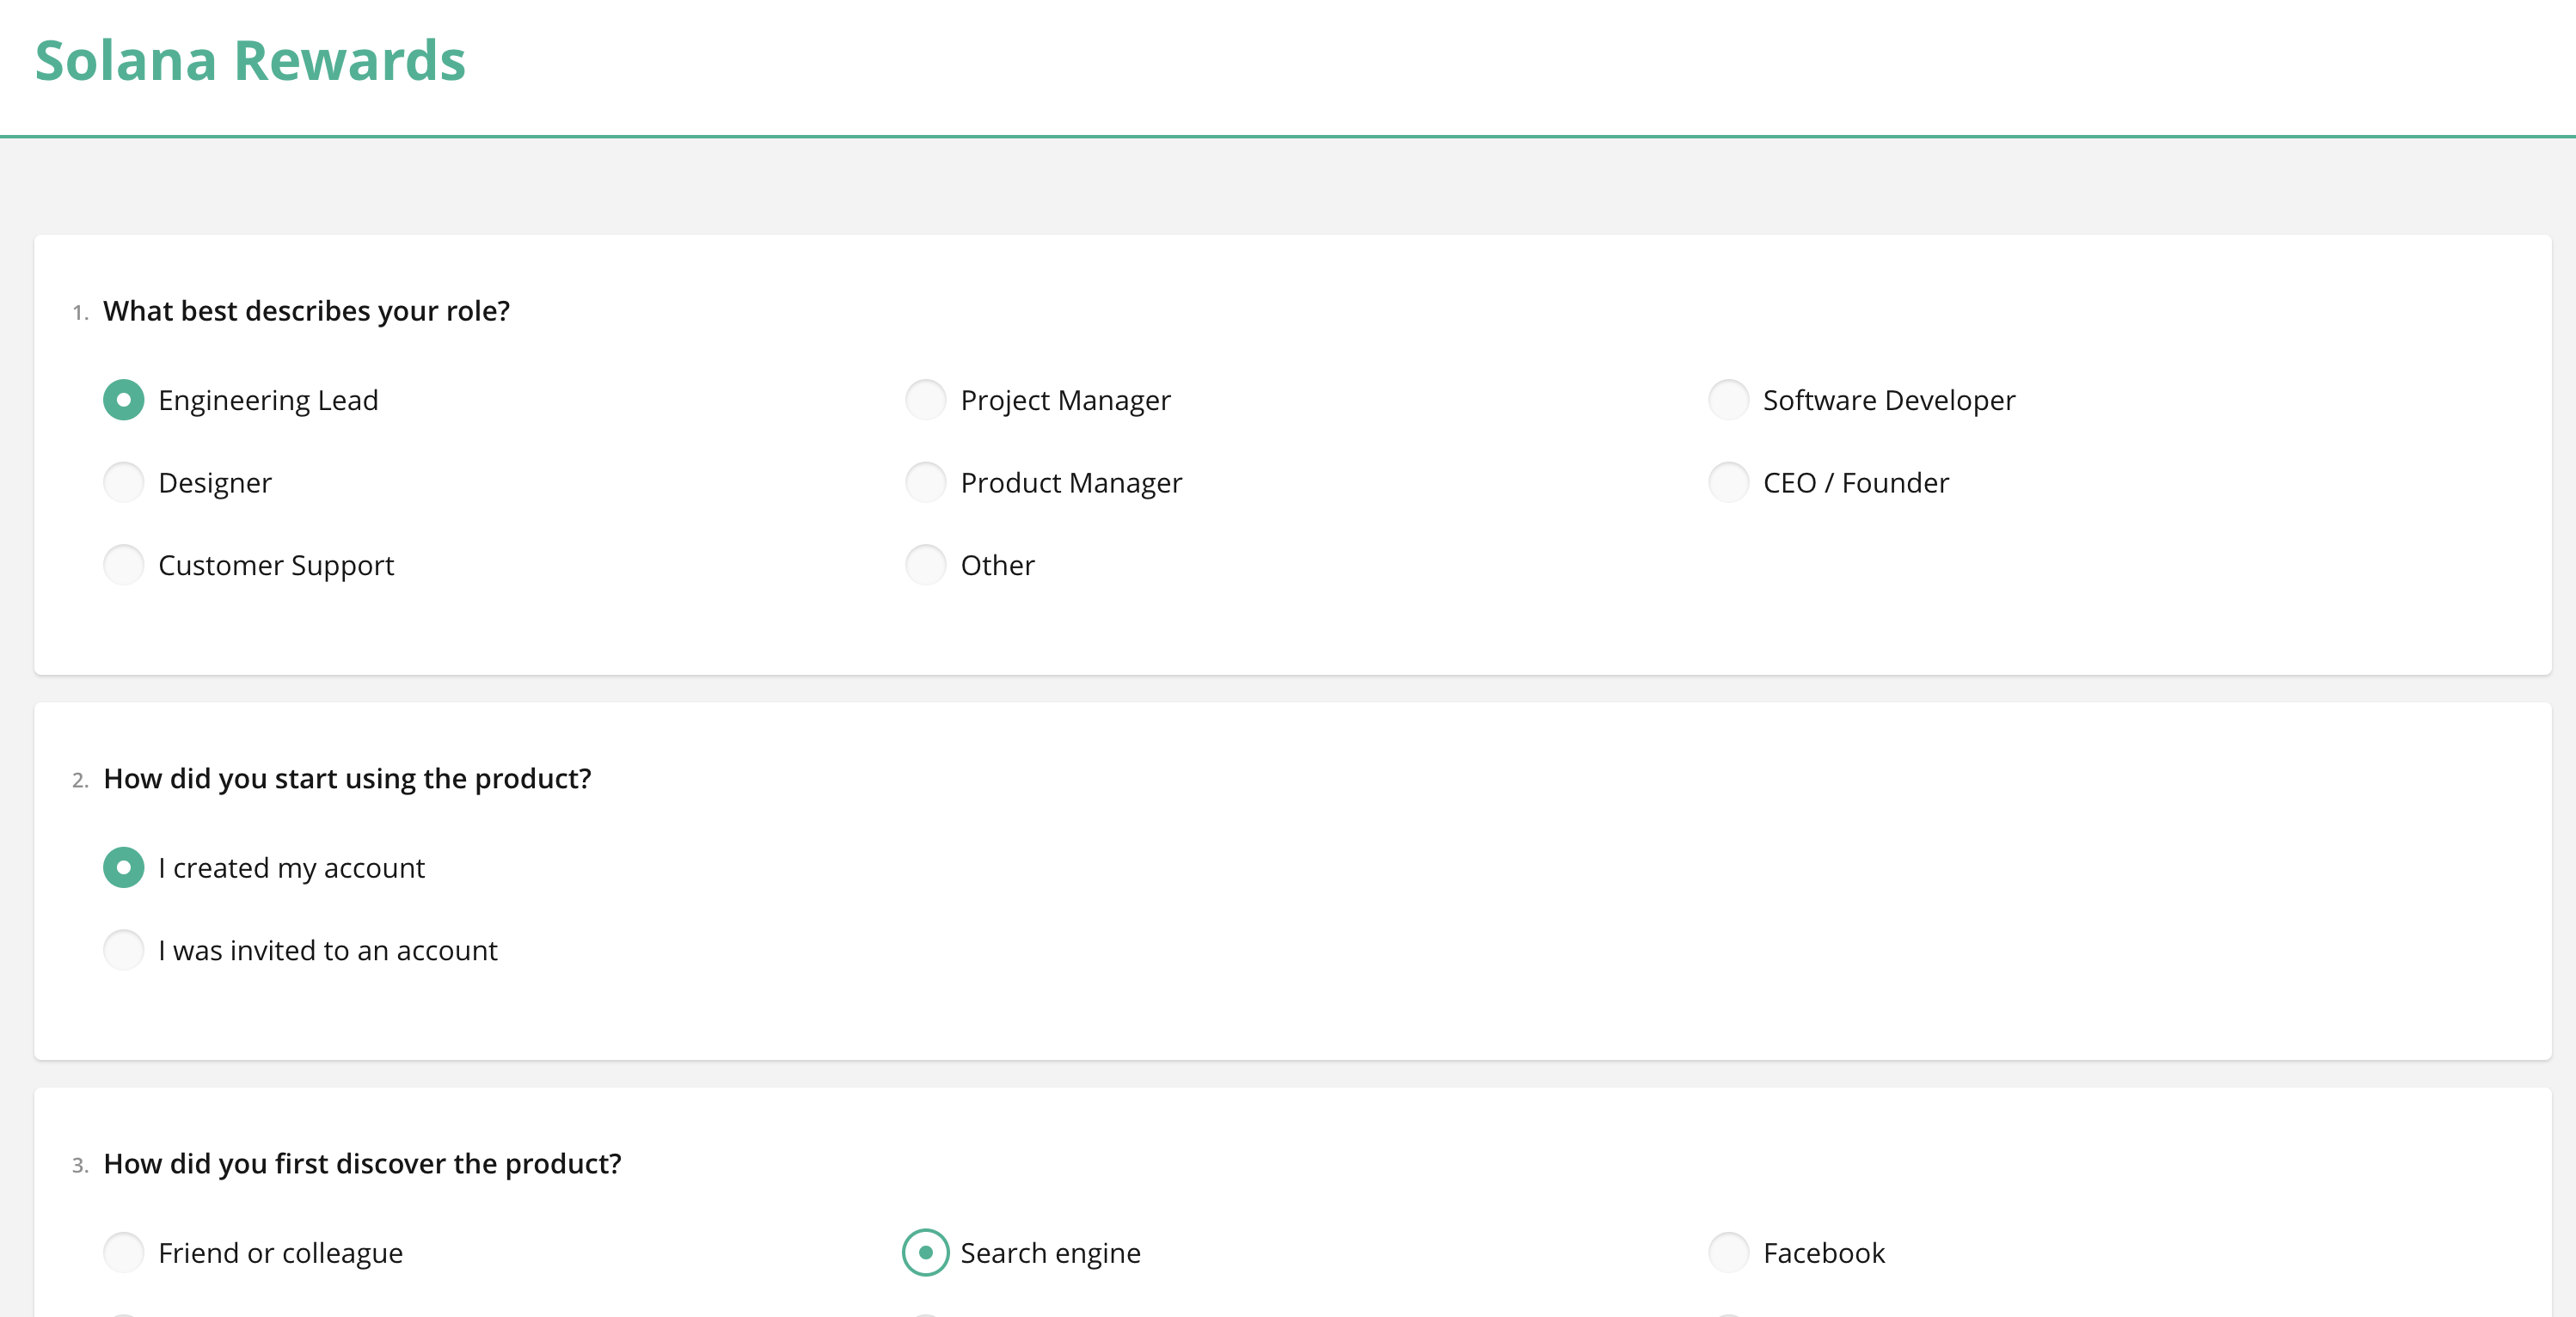The width and height of the screenshot is (2576, 1317).
Task: Select Software Developer role option
Action: pos(1728,400)
